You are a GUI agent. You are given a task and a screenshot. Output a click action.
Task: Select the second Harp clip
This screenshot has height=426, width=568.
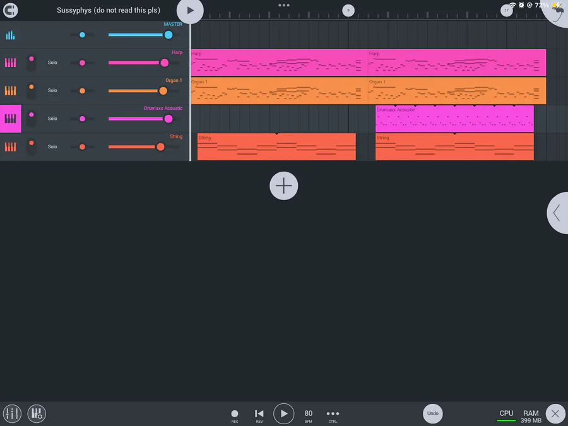pyautogui.click(x=457, y=62)
